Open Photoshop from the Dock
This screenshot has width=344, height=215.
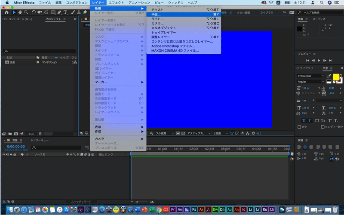tap(194, 209)
